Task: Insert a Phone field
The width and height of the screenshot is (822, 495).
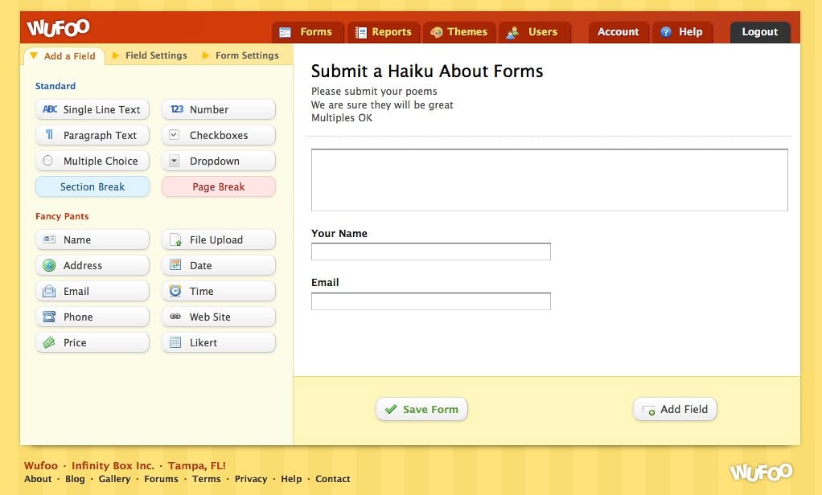Action: pos(92,317)
